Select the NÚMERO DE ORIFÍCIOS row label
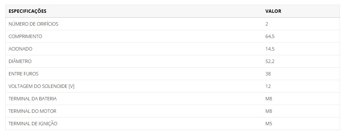343x134 pixels. pyautogui.click(x=33, y=24)
